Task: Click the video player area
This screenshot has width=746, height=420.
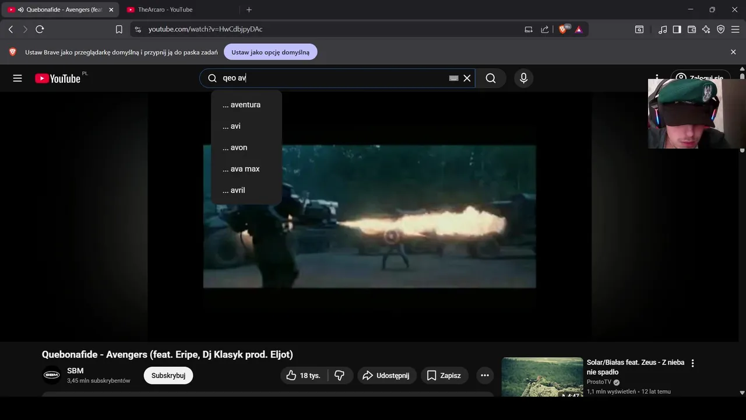Action: tap(370, 216)
